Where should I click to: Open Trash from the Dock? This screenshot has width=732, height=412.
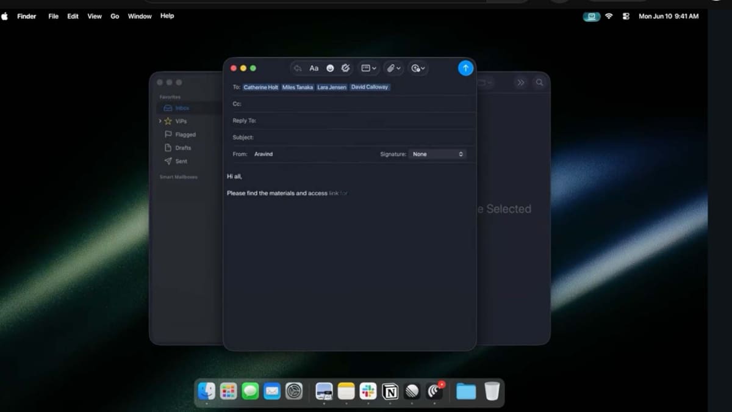click(492, 391)
